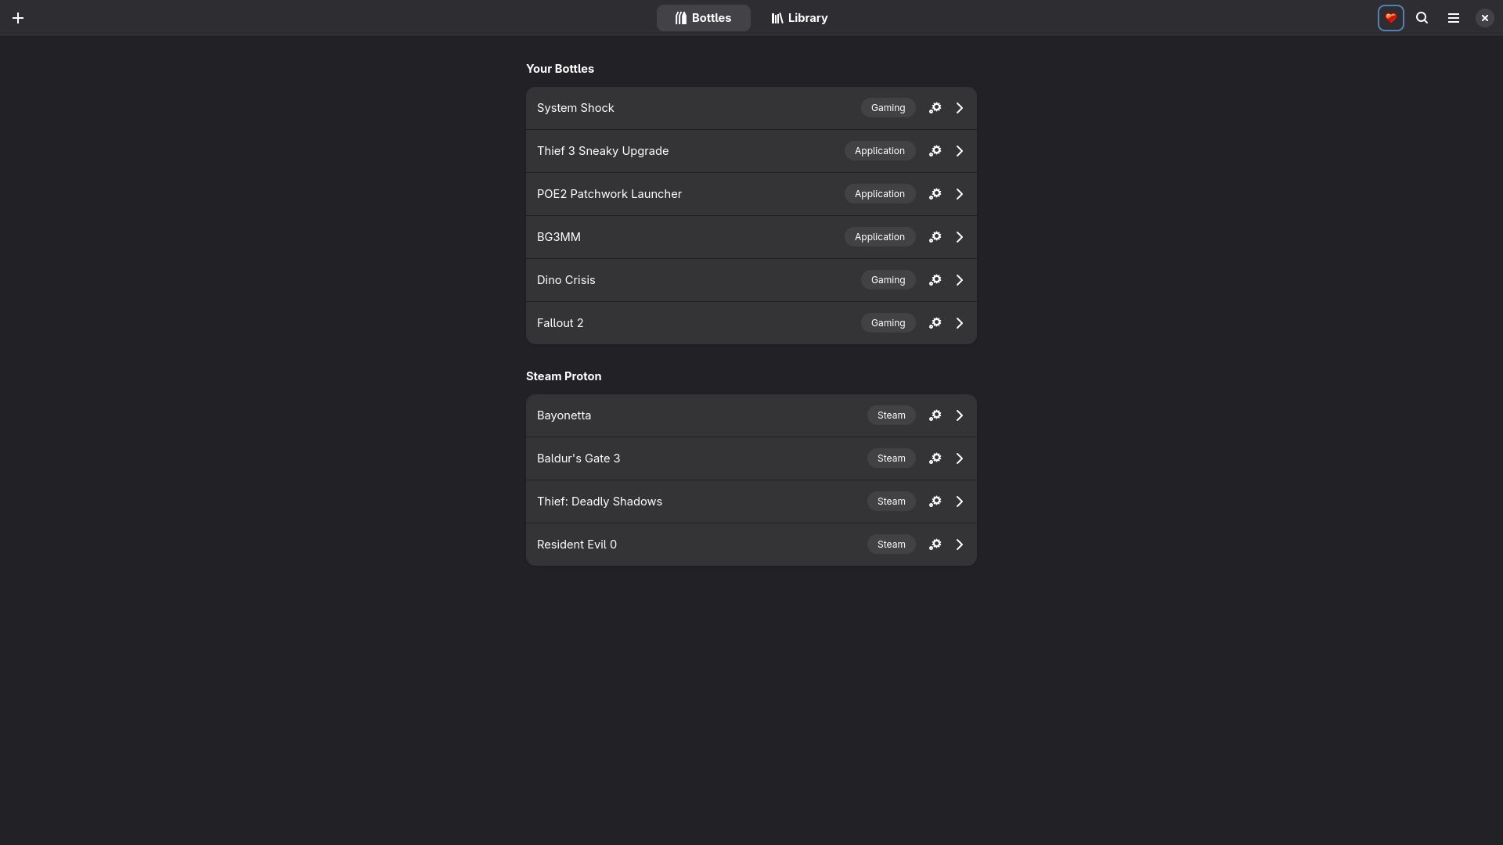Click the plus icon to create new bottle

click(x=18, y=18)
